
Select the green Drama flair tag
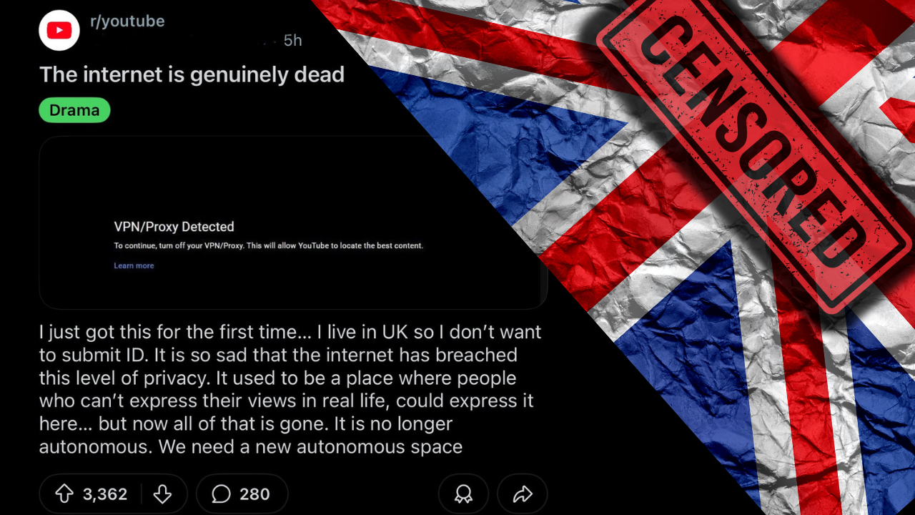pyautogui.click(x=74, y=110)
